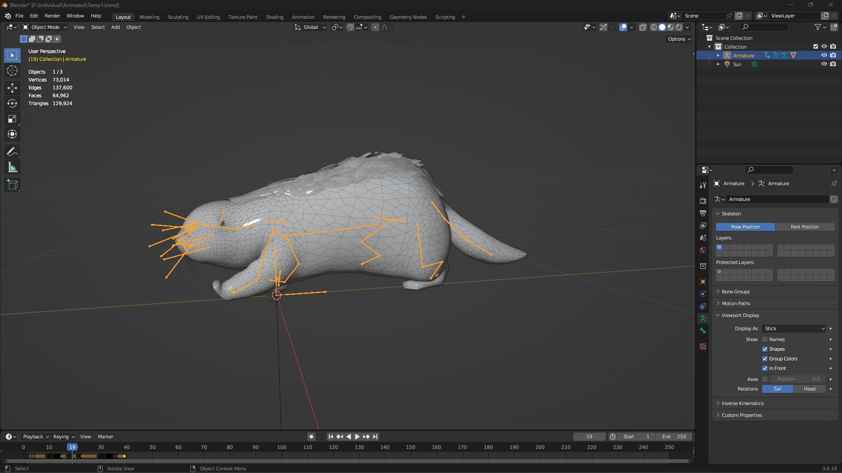Switch skeleton to Rest Position
842x473 pixels.
(x=804, y=227)
